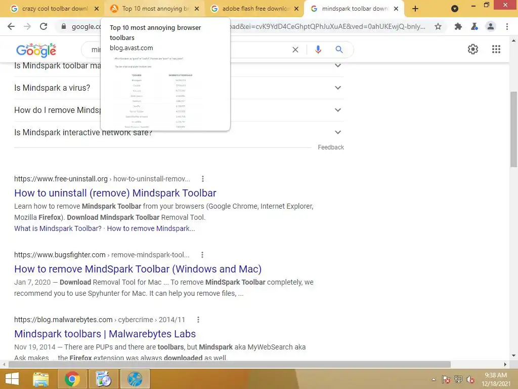The height and width of the screenshot is (389, 518).
Task: Open Action Center flag in tray
Action: tap(446, 379)
